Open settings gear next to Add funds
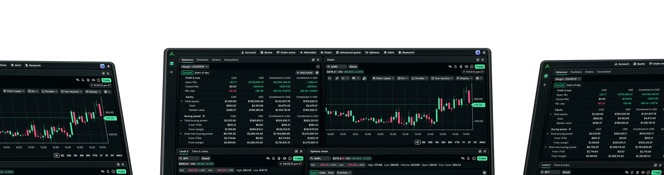The height and width of the screenshot is (175, 664). (317, 73)
